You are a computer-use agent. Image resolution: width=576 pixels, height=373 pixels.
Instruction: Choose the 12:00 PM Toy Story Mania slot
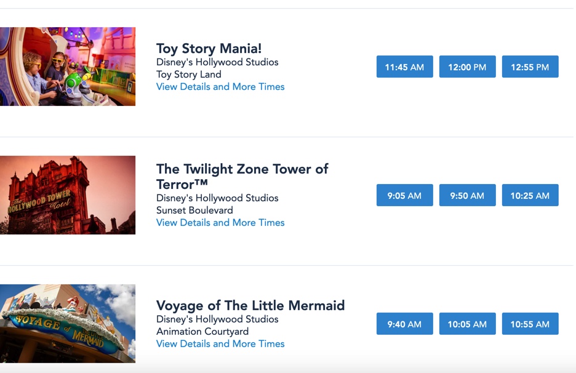467,67
